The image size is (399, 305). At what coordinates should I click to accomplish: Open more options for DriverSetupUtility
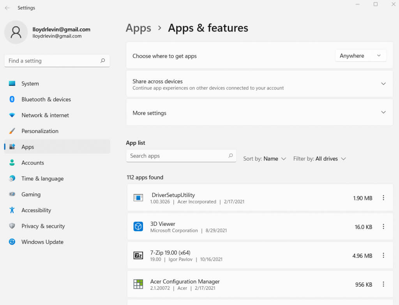pos(383,198)
